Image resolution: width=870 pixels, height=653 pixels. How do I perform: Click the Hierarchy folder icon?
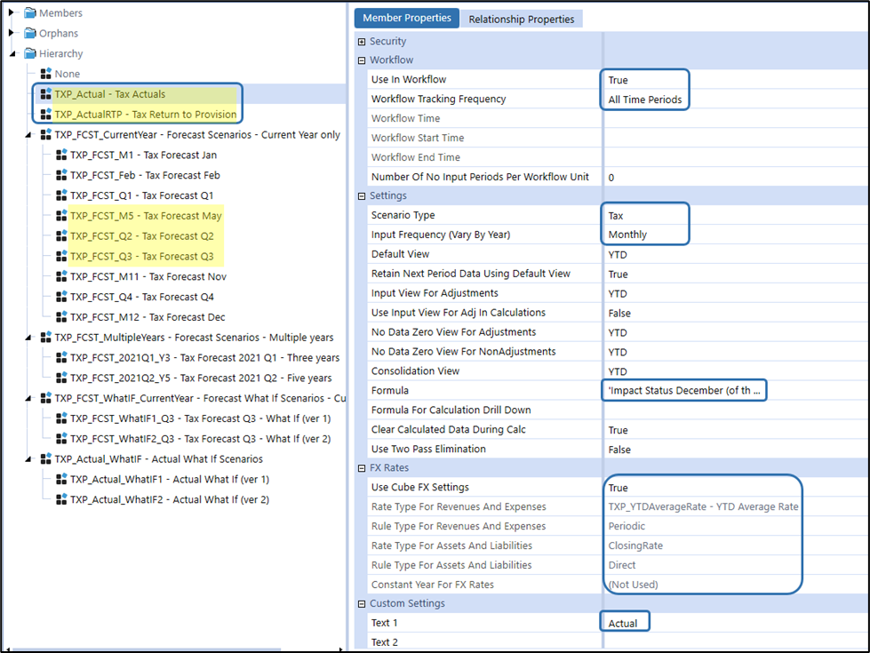(x=29, y=54)
